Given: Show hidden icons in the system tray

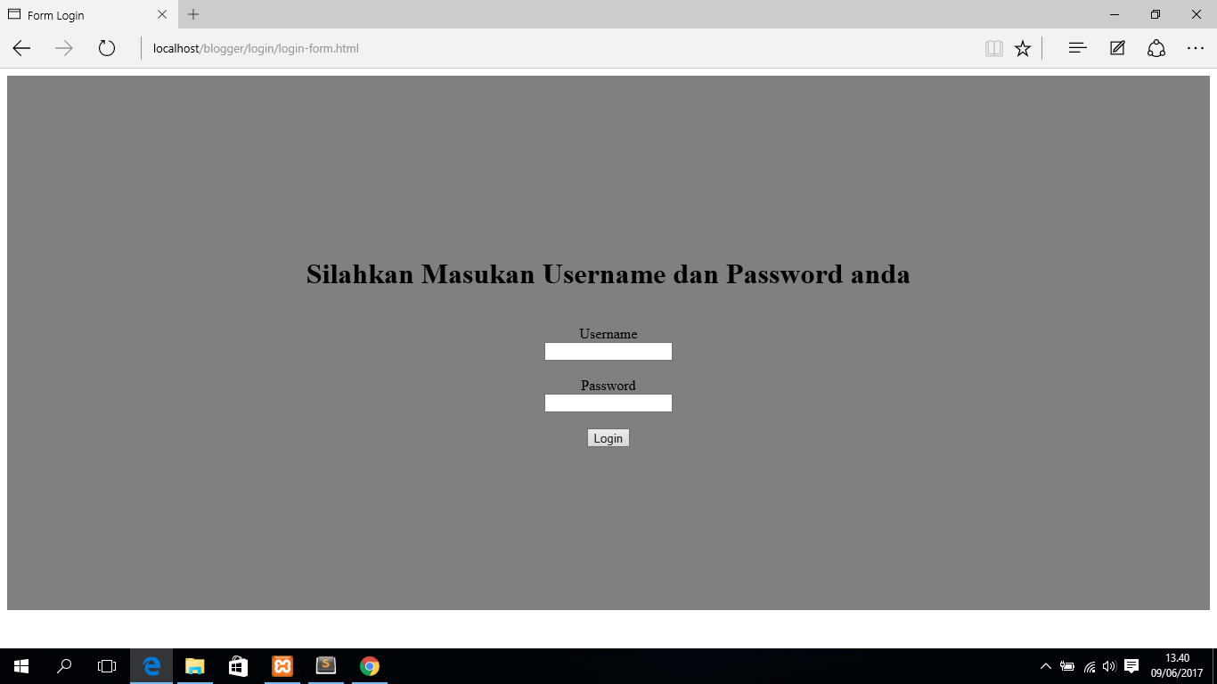Looking at the screenshot, I should click(x=1044, y=665).
